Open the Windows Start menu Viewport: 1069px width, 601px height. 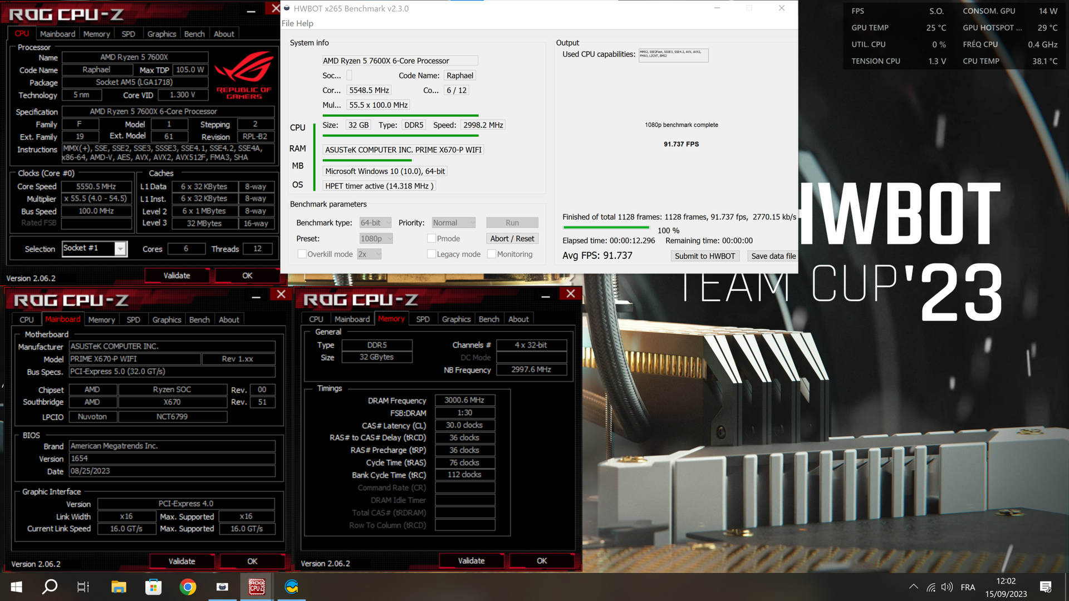click(16, 587)
